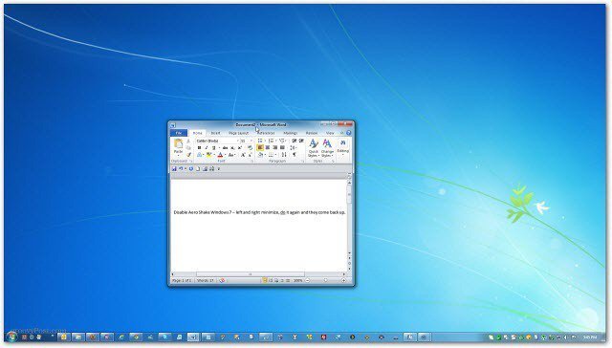Apply Bold formatting in the ribbon
The width and height of the screenshot is (612, 348).
tap(199, 148)
